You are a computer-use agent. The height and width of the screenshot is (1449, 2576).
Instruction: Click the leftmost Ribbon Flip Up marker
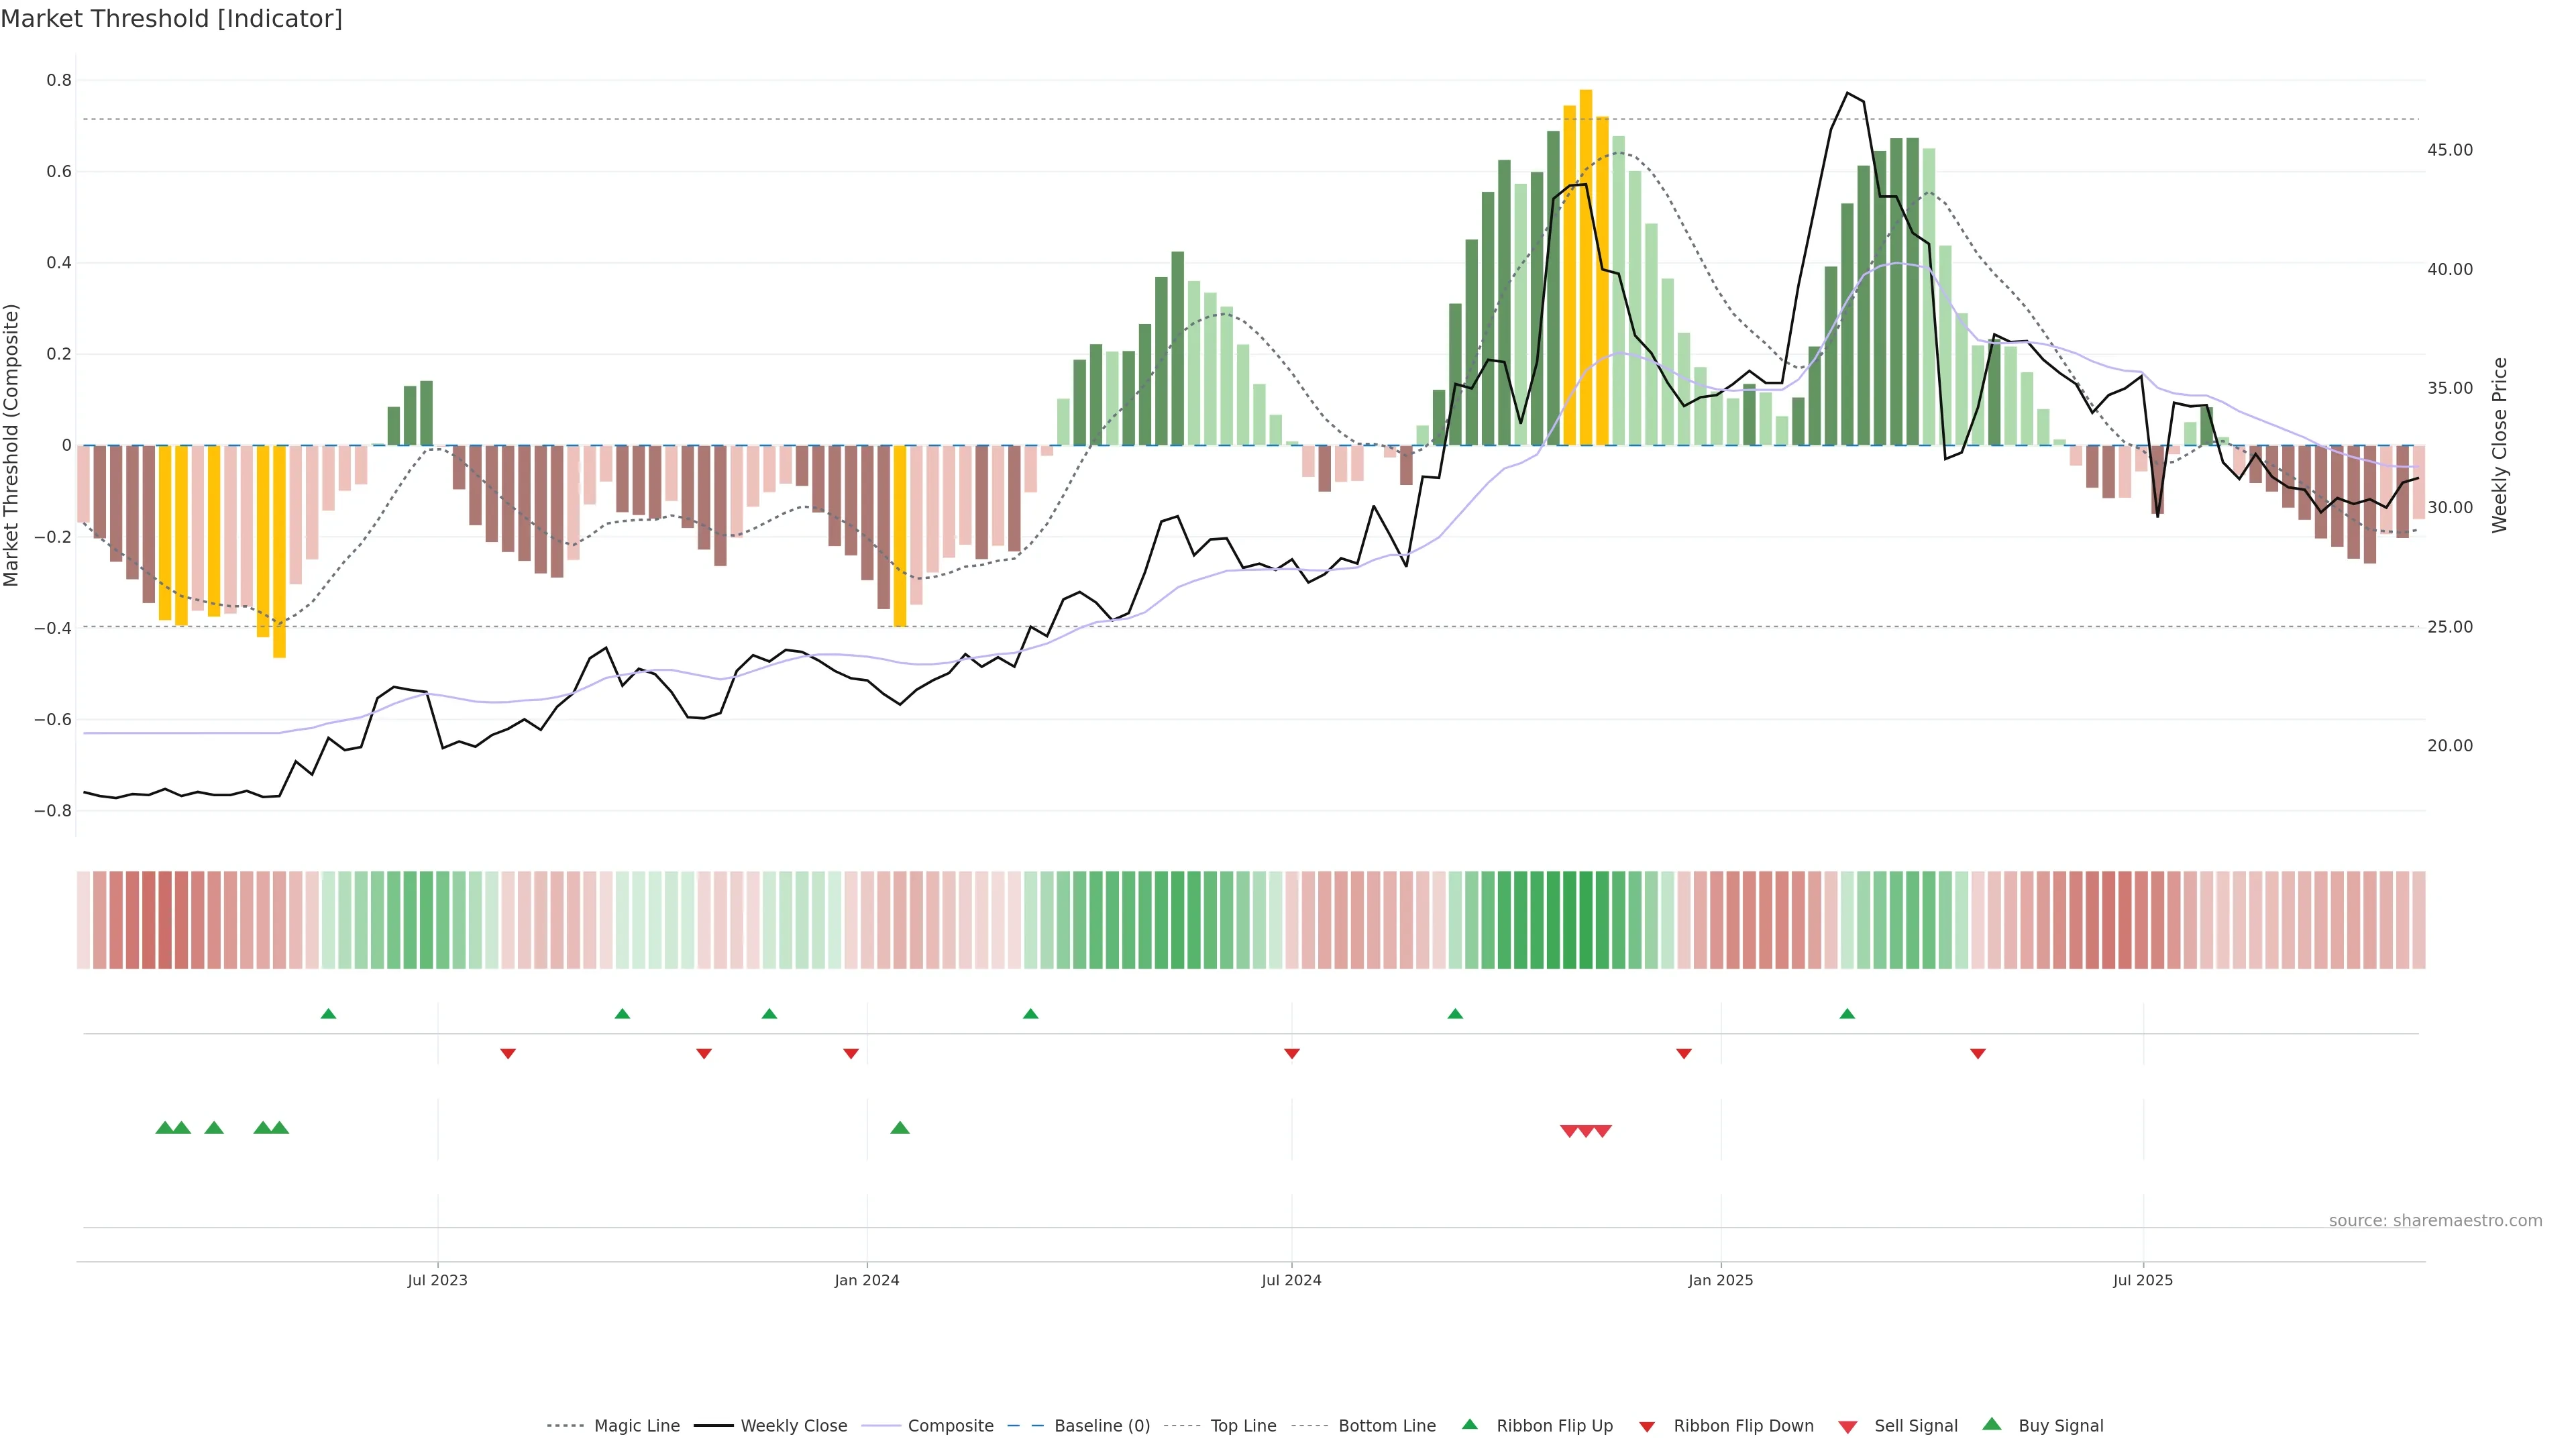point(328,1014)
